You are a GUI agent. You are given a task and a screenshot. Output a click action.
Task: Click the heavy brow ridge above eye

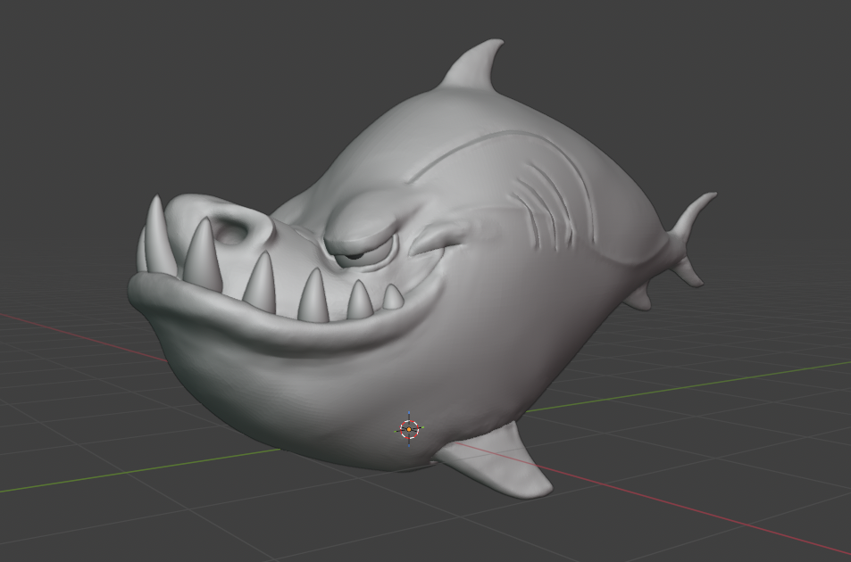point(364,221)
